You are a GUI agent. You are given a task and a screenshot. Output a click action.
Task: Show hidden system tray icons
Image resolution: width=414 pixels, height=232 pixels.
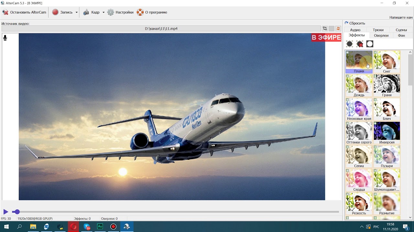pyautogui.click(x=362, y=227)
